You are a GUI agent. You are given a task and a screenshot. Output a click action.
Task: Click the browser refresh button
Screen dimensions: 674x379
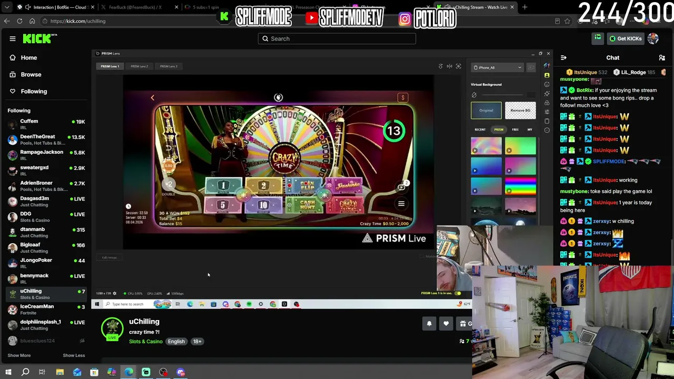(x=19, y=21)
